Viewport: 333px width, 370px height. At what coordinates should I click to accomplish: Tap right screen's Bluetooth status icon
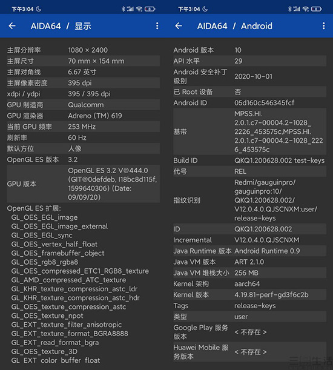(x=289, y=9)
